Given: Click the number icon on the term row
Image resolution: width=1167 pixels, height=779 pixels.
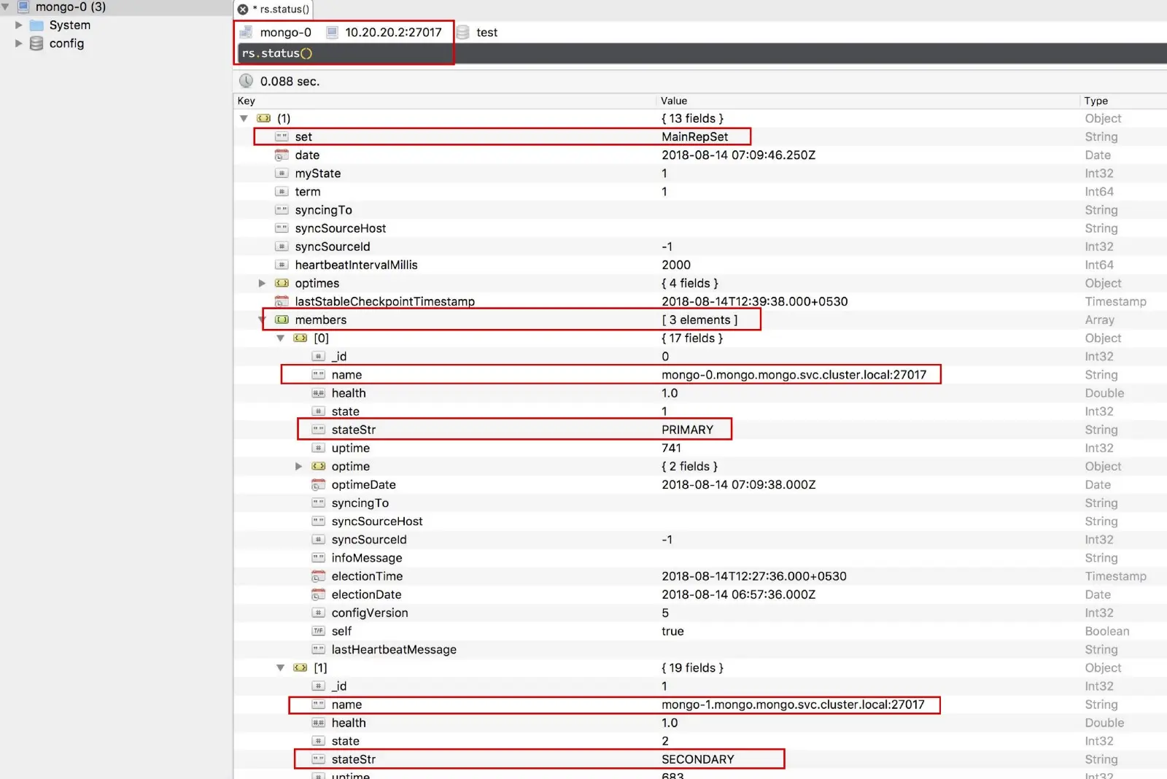Looking at the screenshot, I should (x=282, y=191).
